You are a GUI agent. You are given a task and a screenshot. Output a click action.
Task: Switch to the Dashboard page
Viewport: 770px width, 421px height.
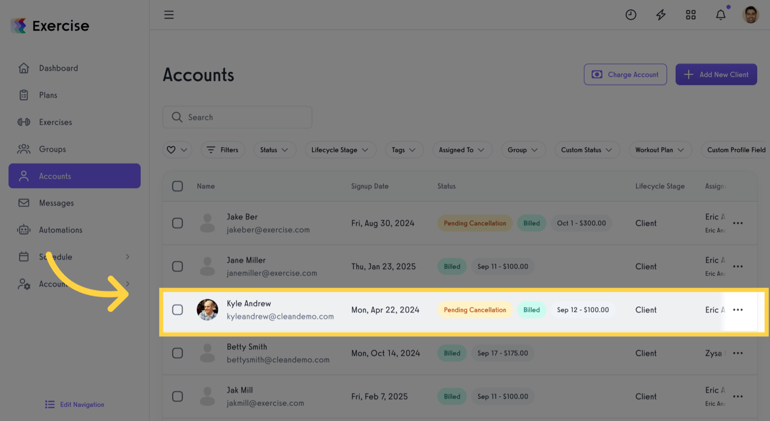click(58, 68)
